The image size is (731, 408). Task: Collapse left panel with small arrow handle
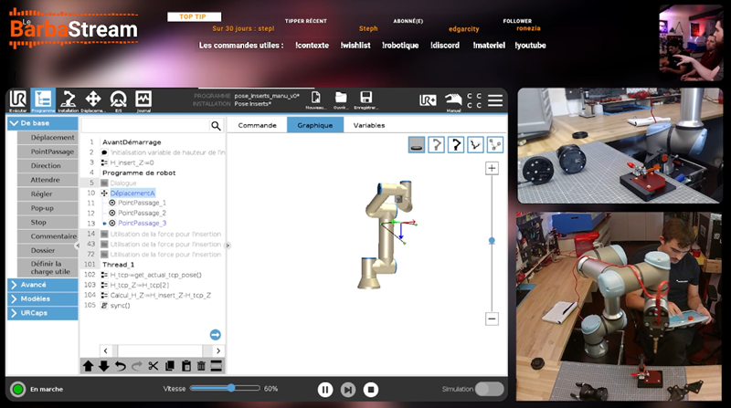tap(78, 245)
